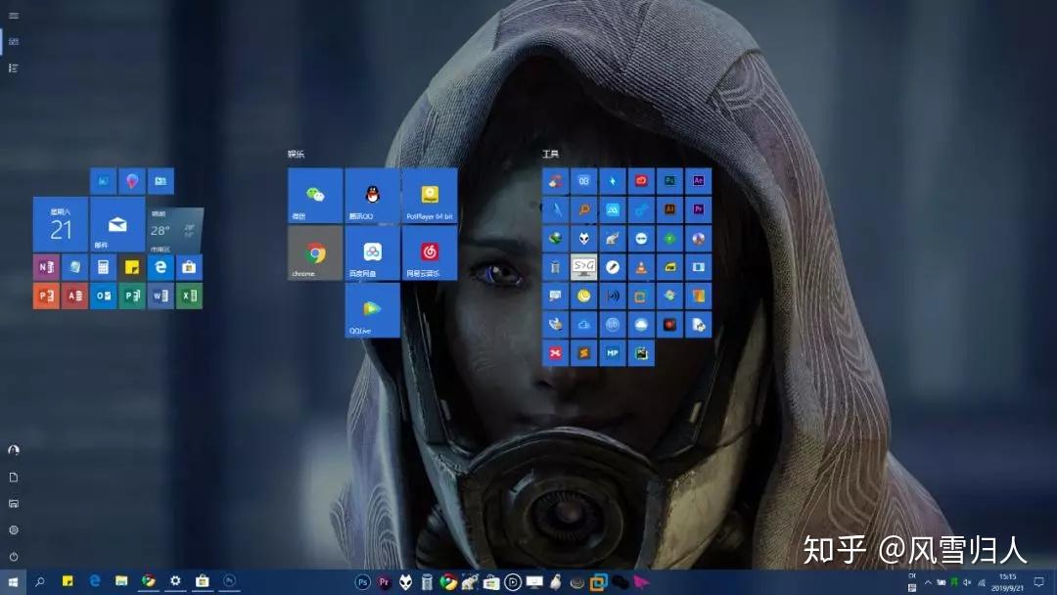Launch the Edge tile in Start menu
The width and height of the screenshot is (1057, 595).
coord(161,267)
